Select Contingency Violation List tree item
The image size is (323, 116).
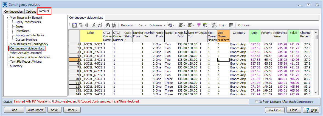coord(27,48)
